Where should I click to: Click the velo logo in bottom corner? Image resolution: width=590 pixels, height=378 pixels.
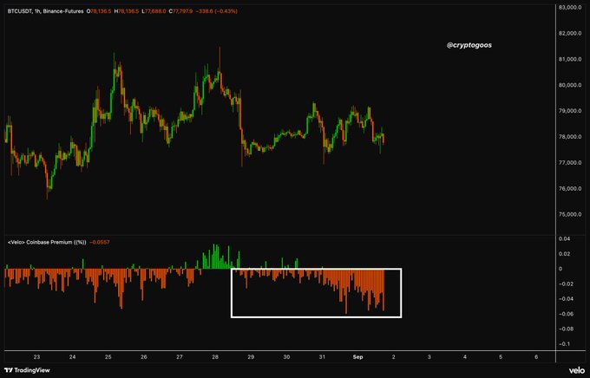576,370
